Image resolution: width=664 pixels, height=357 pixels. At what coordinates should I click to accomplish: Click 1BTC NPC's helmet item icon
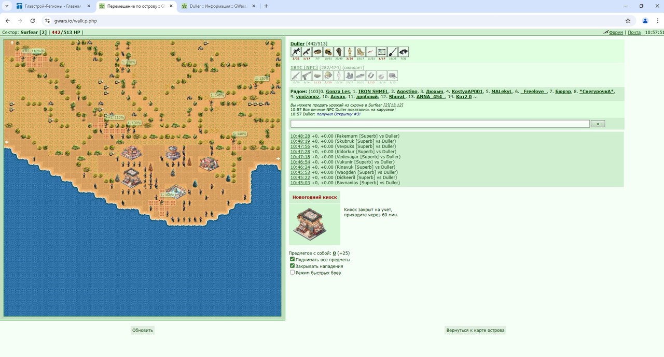(328, 76)
